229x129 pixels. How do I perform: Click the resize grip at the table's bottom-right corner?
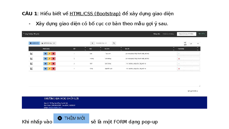(x=199, y=86)
